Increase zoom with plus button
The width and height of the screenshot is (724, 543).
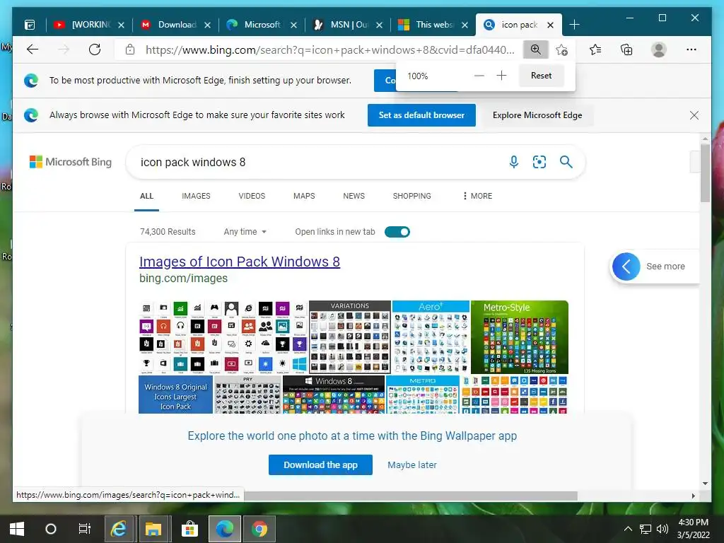501,75
